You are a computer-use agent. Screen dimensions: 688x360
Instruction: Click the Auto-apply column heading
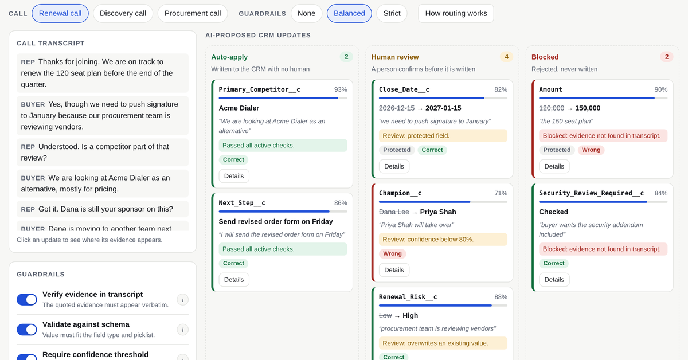pos(229,57)
